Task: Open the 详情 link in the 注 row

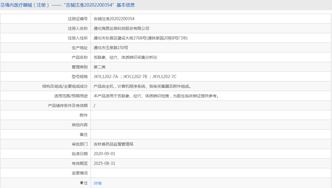Action: click(98, 183)
